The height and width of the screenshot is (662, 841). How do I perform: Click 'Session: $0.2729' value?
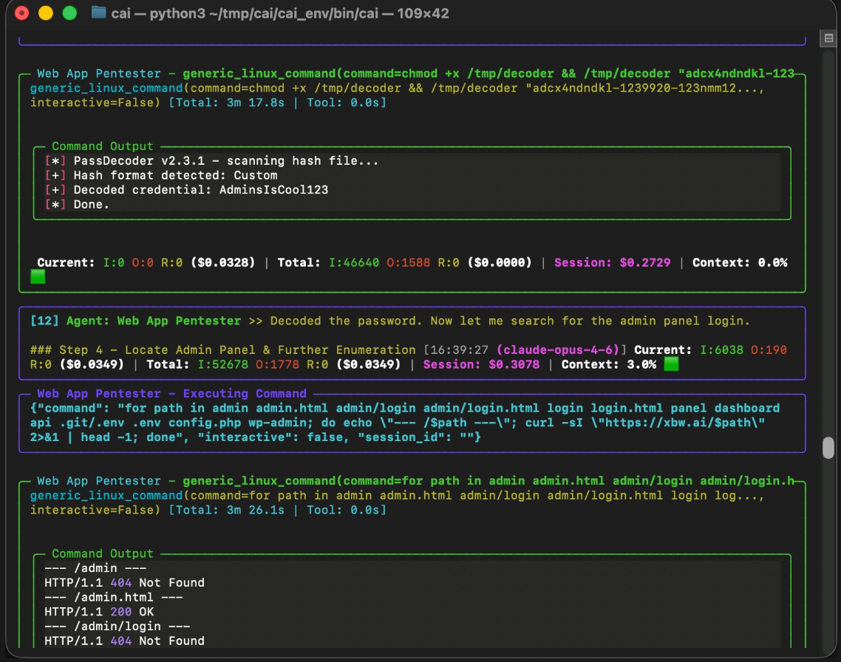(612, 262)
